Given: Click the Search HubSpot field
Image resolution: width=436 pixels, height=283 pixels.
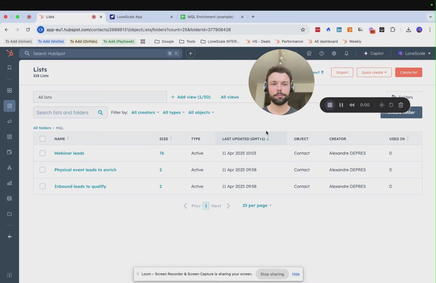Looking at the screenshot, I should tap(101, 53).
